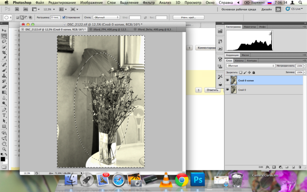Click Основная рабочая среда workspace button
Viewport: 307px width, 192px height.
tap(239, 9)
